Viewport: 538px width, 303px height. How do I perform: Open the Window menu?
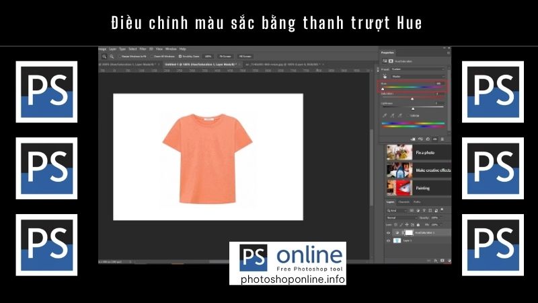click(171, 49)
